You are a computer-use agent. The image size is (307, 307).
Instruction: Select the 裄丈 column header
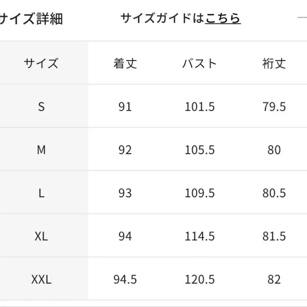pyautogui.click(x=274, y=63)
